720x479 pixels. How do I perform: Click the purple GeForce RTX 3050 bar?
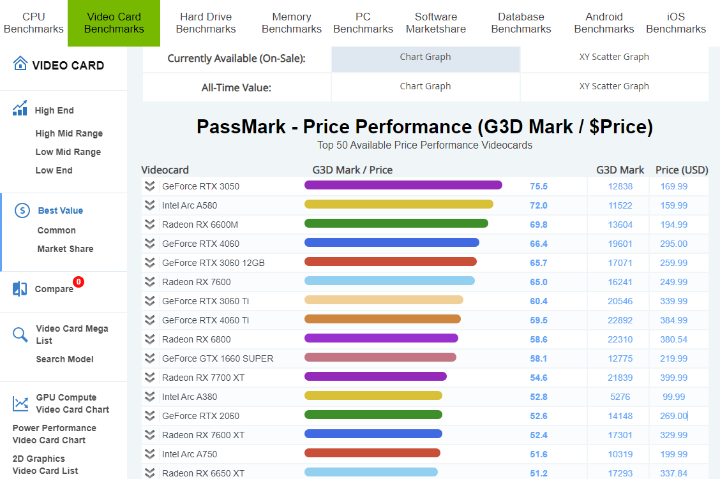pyautogui.click(x=403, y=185)
